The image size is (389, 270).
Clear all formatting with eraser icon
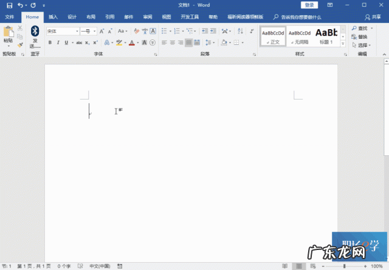click(138, 31)
